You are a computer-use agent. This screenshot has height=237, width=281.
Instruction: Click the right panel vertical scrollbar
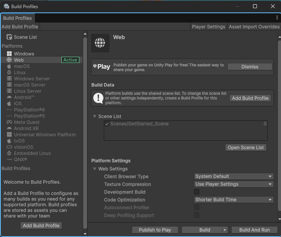click(279, 125)
